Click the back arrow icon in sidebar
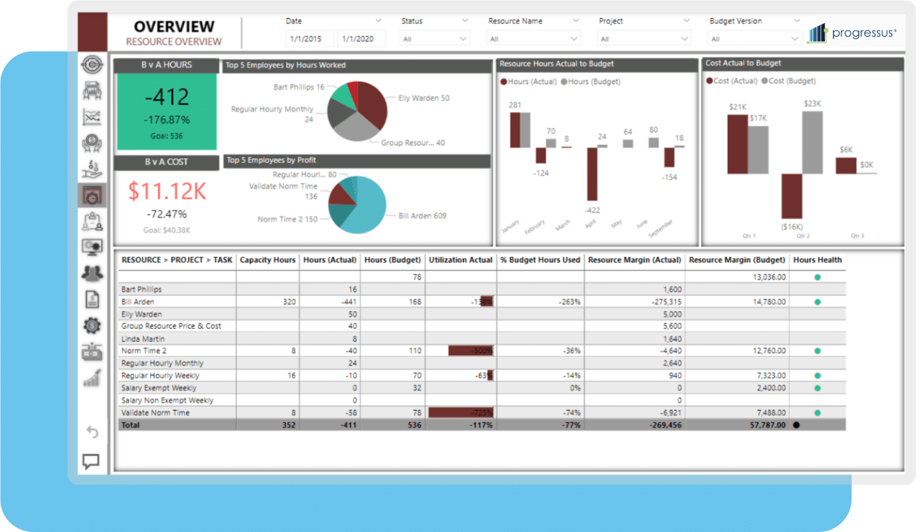The height and width of the screenshot is (532, 924). (92, 432)
